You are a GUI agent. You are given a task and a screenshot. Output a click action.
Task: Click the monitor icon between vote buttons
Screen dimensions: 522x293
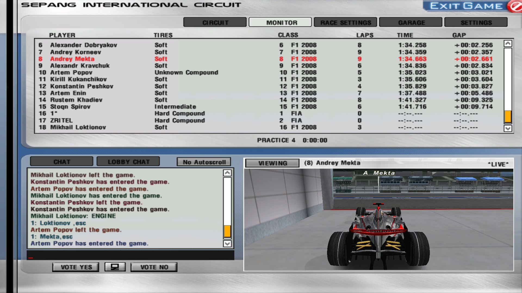pos(115,267)
